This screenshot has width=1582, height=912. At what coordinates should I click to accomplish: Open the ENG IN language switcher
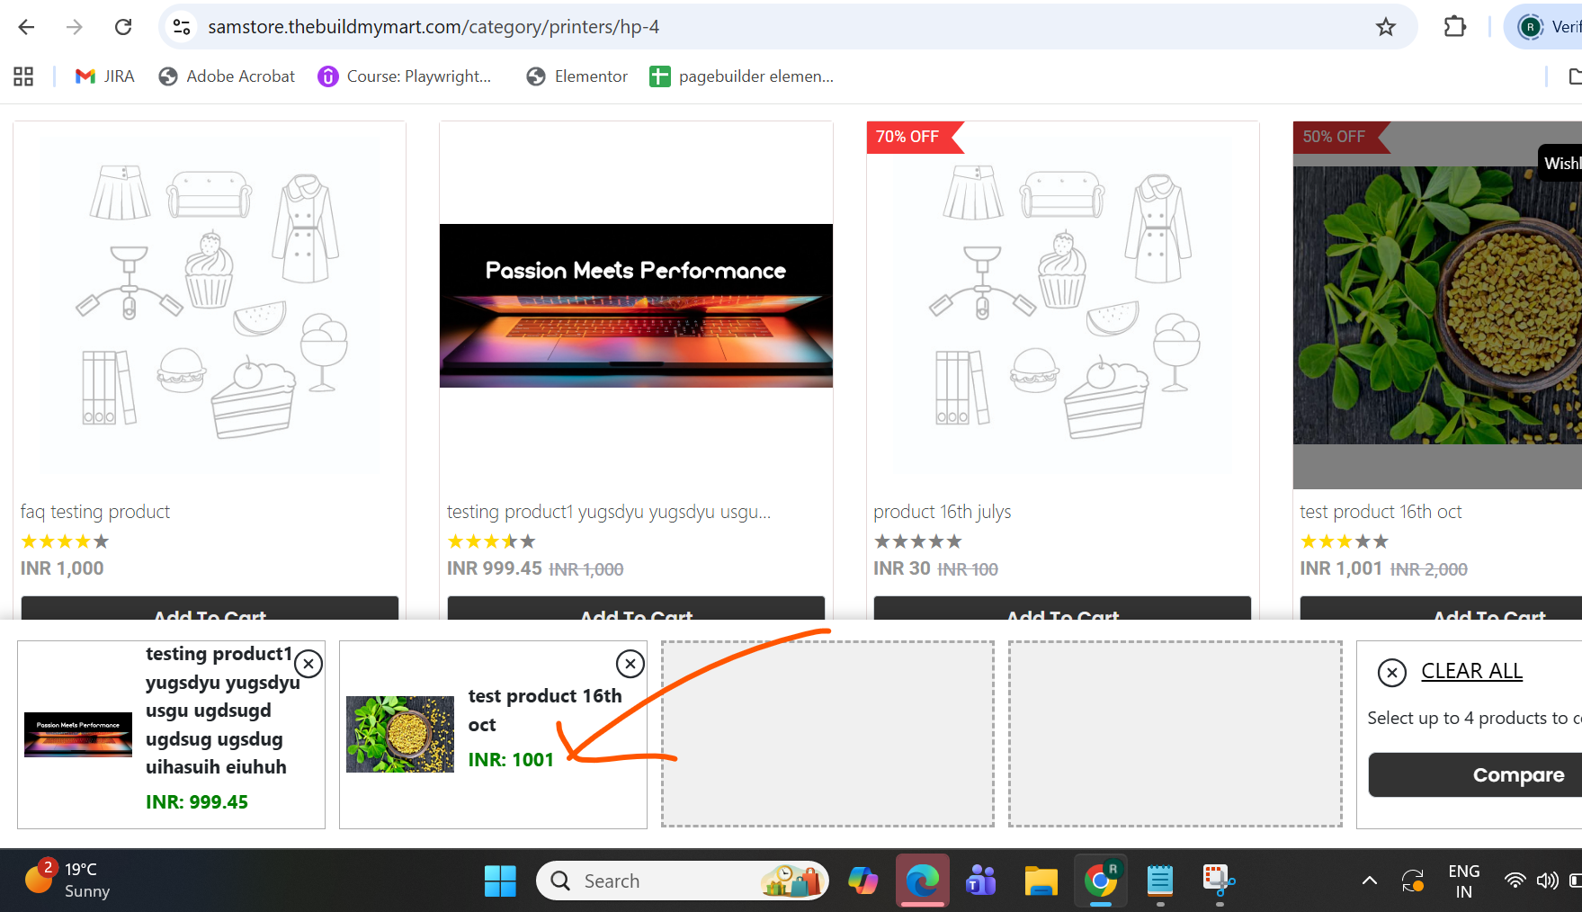[x=1464, y=881]
